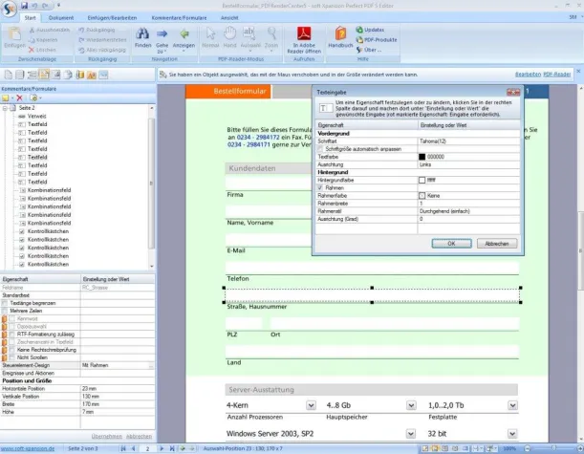Click the page number field in status bar
Screen dimensions: 584x454
[147, 449]
